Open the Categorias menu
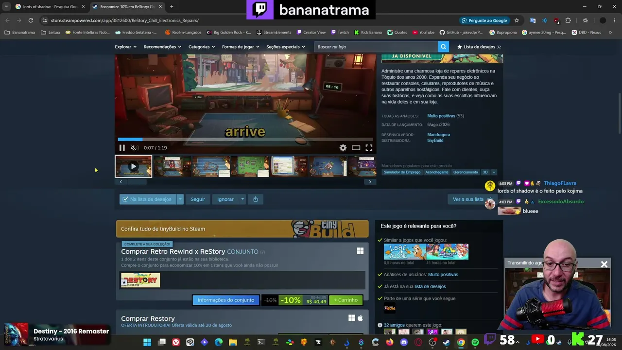Image resolution: width=622 pixels, height=350 pixels. (202, 47)
